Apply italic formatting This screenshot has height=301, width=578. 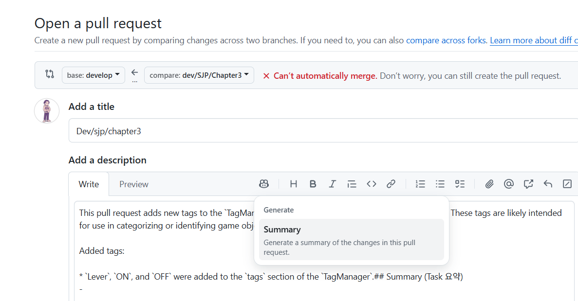[x=332, y=184]
